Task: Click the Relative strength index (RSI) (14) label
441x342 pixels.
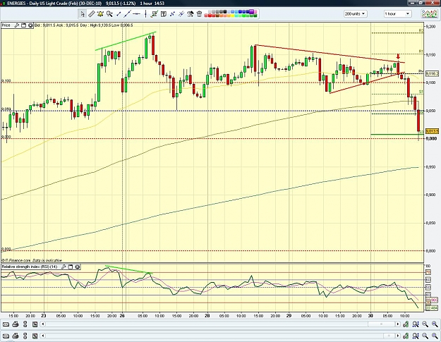Action: pos(30,267)
